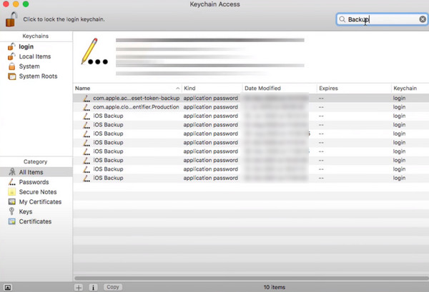Click the Keys key icon
Screen dimensions: 429x292
click(x=11, y=211)
